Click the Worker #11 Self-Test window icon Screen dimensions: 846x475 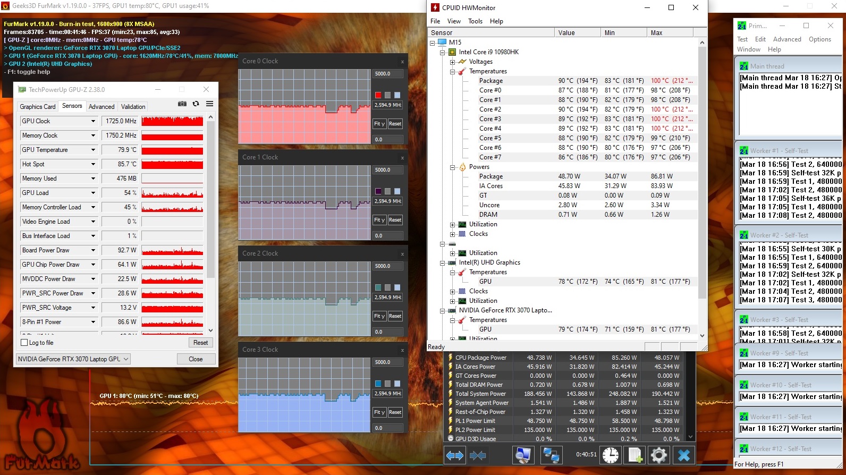tap(744, 417)
